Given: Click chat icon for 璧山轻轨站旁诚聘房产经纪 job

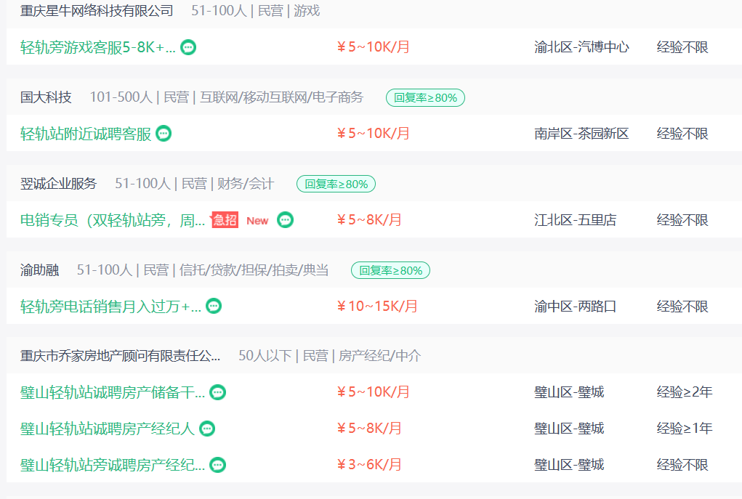Looking at the screenshot, I should pyautogui.click(x=218, y=465).
